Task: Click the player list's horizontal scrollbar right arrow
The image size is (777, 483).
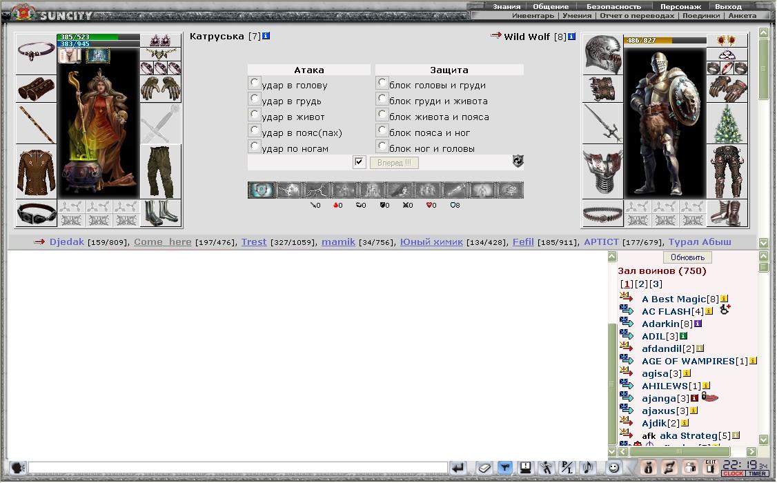Action: [751, 451]
